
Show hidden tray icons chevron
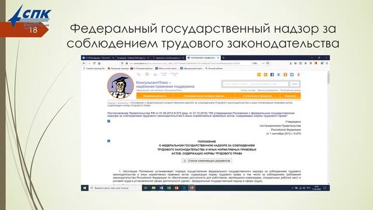tap(293, 188)
